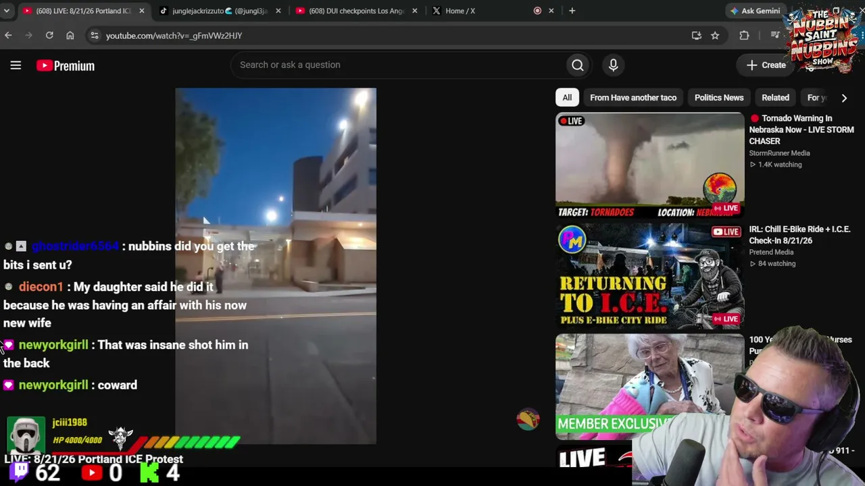Click the 'Search or ask a question' field
This screenshot has width=865, height=486.
pyautogui.click(x=399, y=65)
